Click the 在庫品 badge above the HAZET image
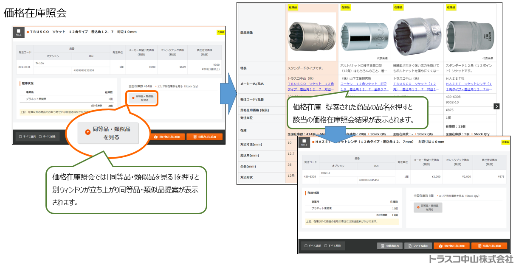516x265 pixels. [451, 7]
